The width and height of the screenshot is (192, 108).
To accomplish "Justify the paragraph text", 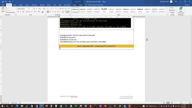I will (55, 12).
